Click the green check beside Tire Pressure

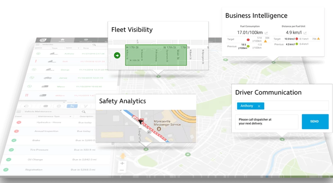pos(11,150)
